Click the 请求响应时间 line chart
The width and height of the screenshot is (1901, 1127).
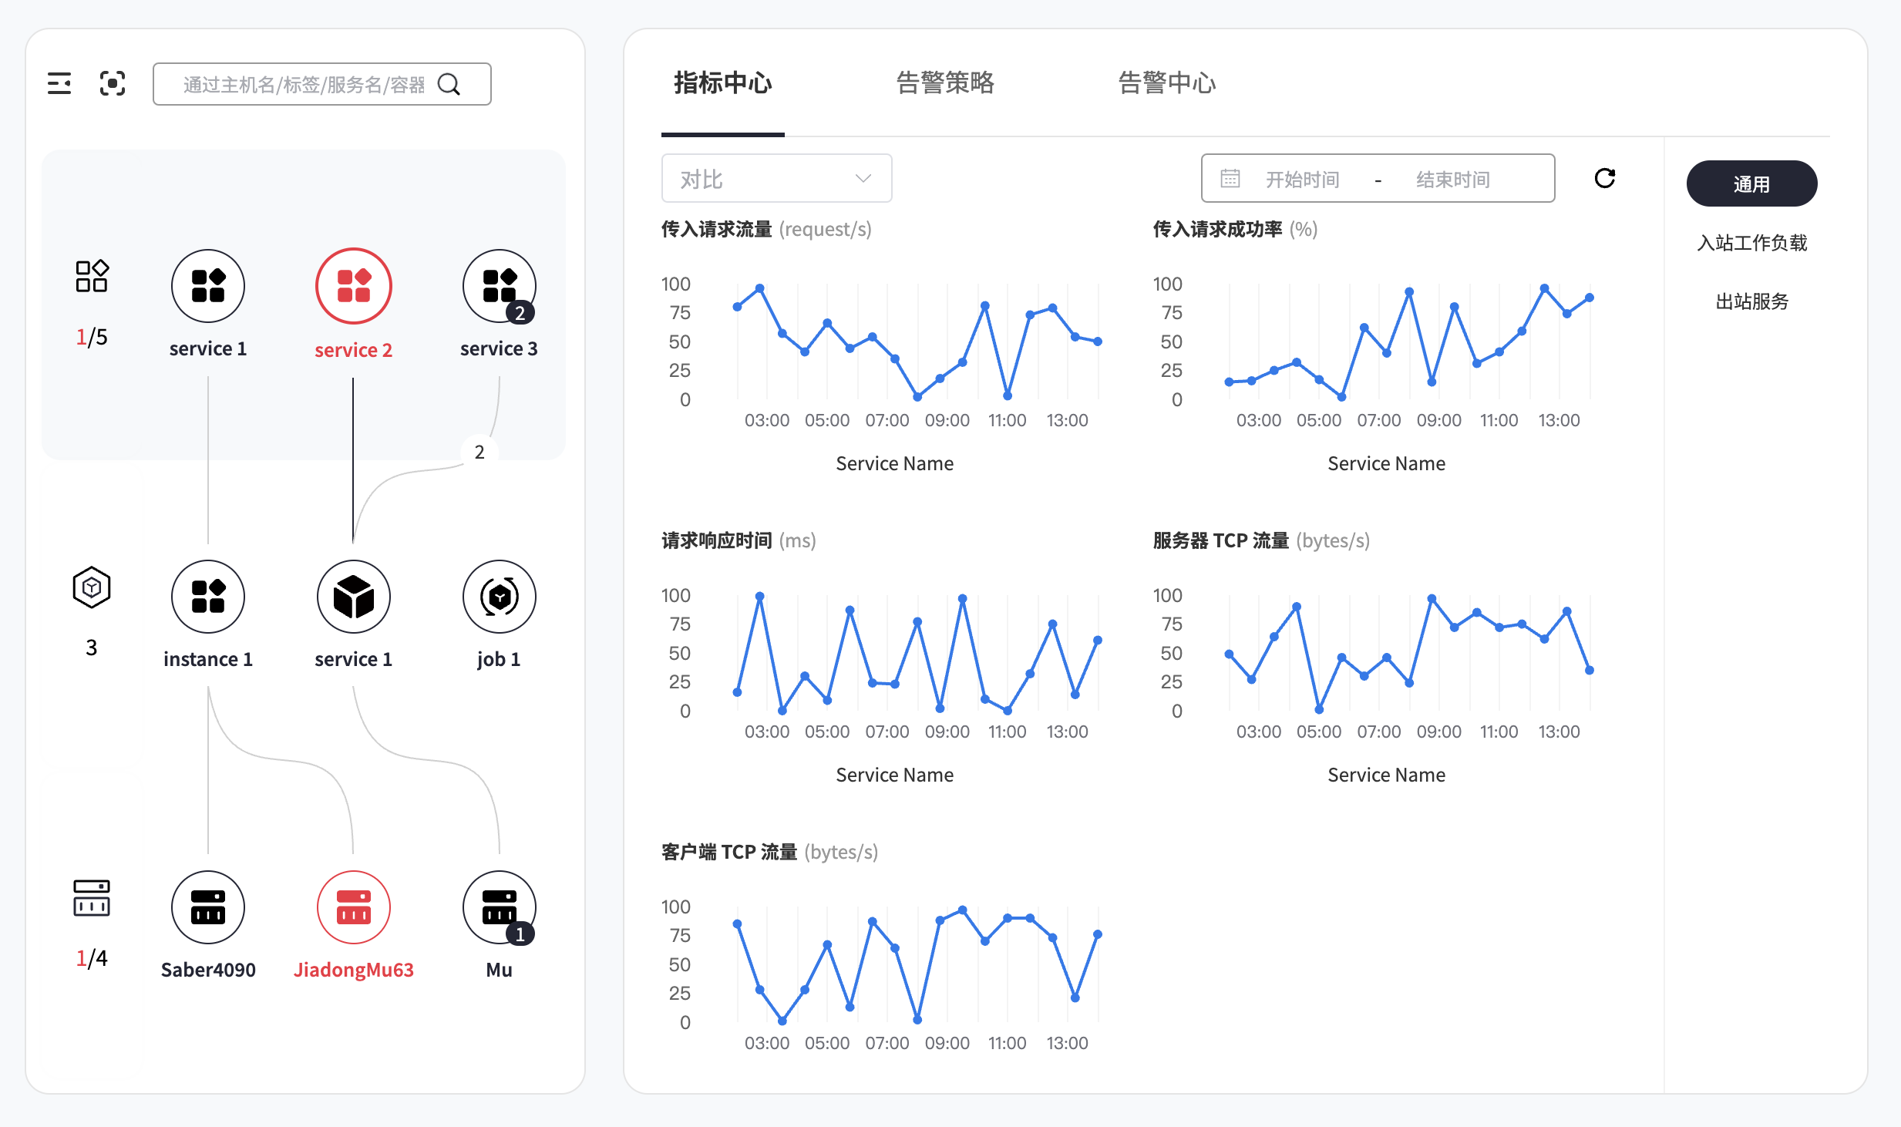[x=917, y=653]
